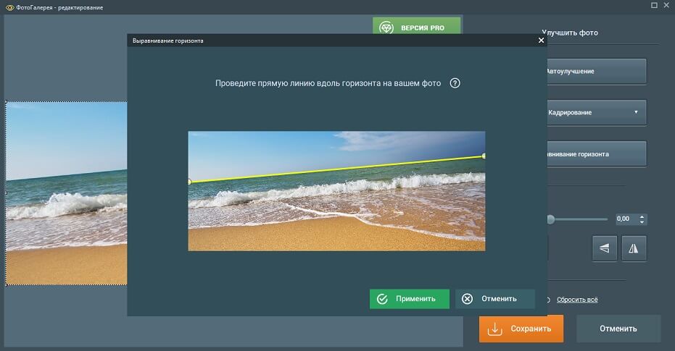The height and width of the screenshot is (351, 675).
Task: Click the ФотоГалерея eye app icon
Action: pyautogui.click(x=8, y=7)
